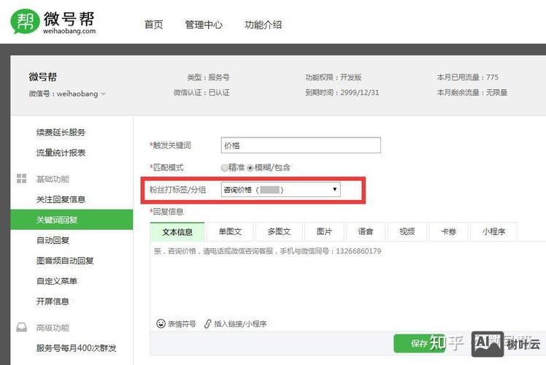
Task: Open 续费延长服务 in sidebar
Action: click(61, 132)
